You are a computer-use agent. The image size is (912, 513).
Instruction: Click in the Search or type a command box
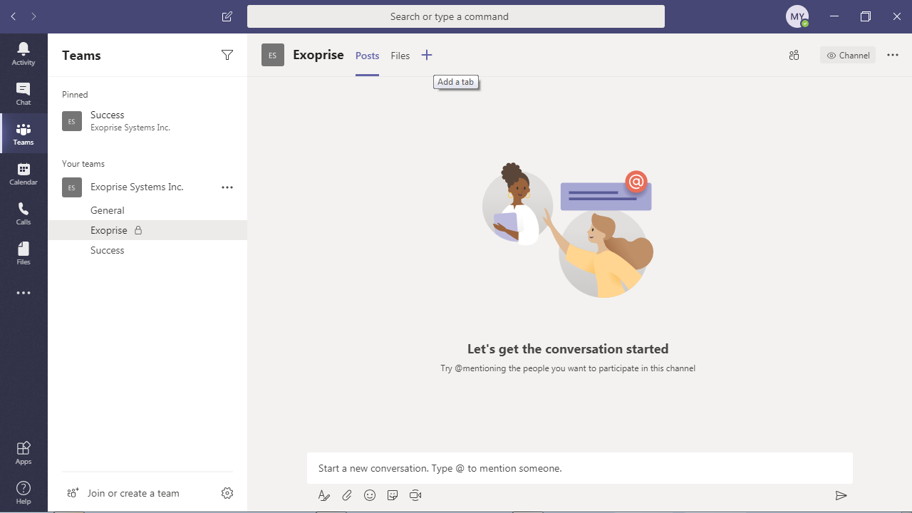[x=456, y=16]
